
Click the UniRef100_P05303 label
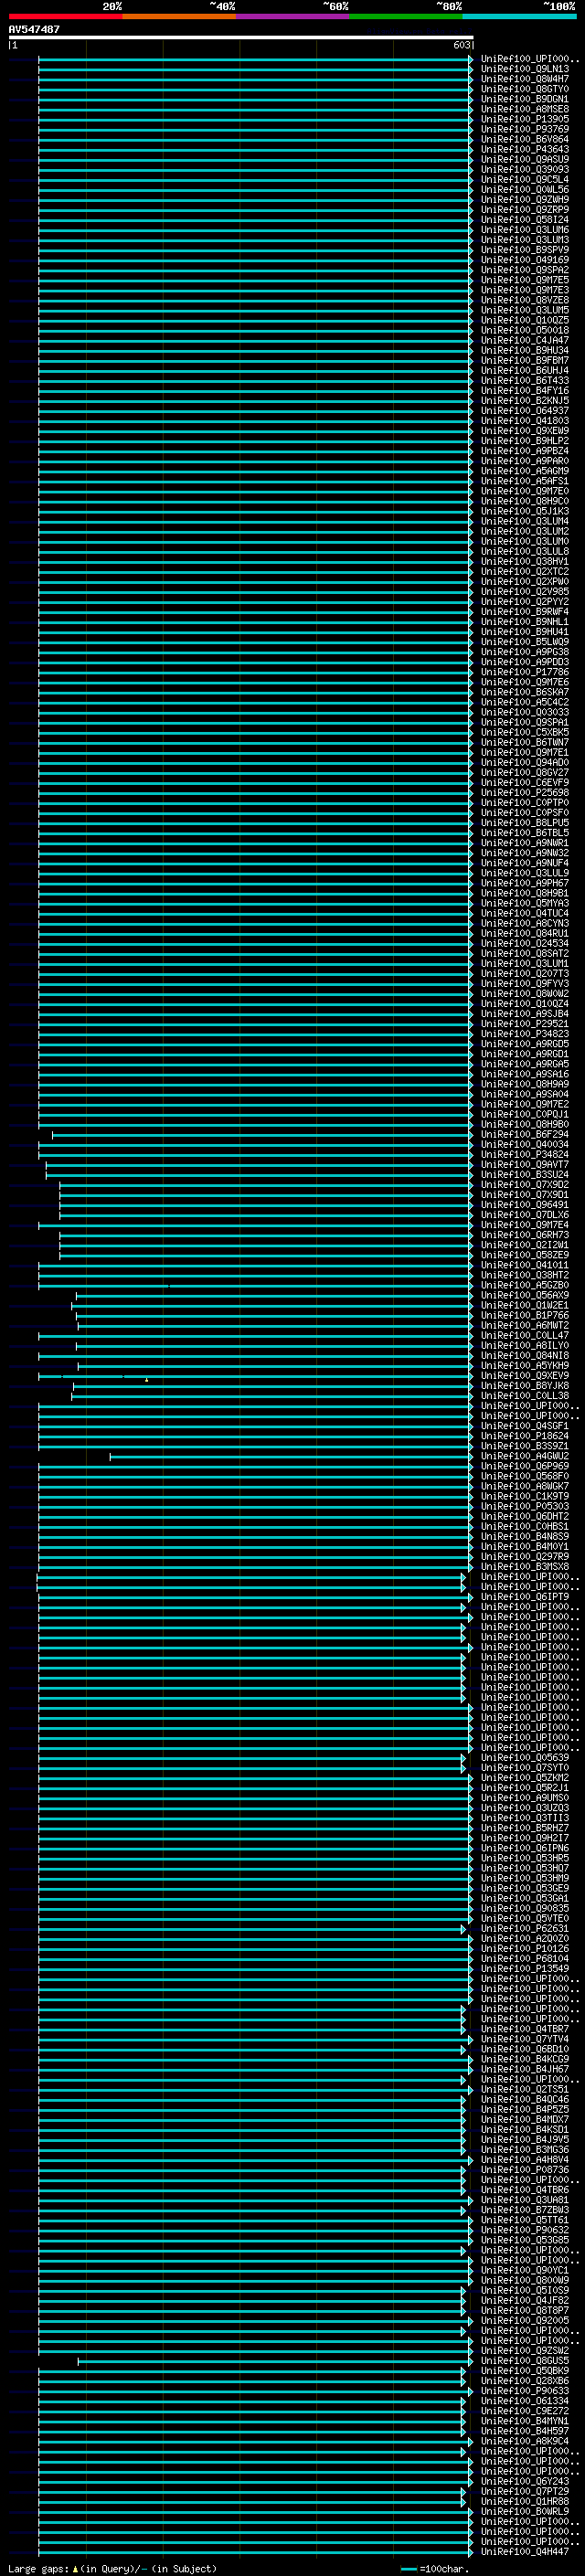click(x=525, y=1507)
